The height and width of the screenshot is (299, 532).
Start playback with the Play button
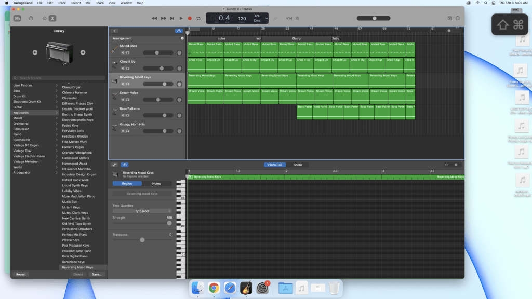(181, 18)
